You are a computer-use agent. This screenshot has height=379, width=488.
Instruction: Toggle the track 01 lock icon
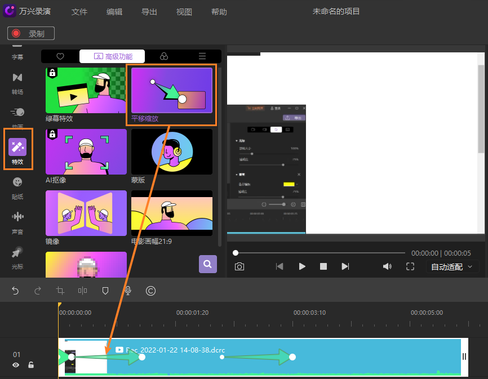[x=31, y=365]
